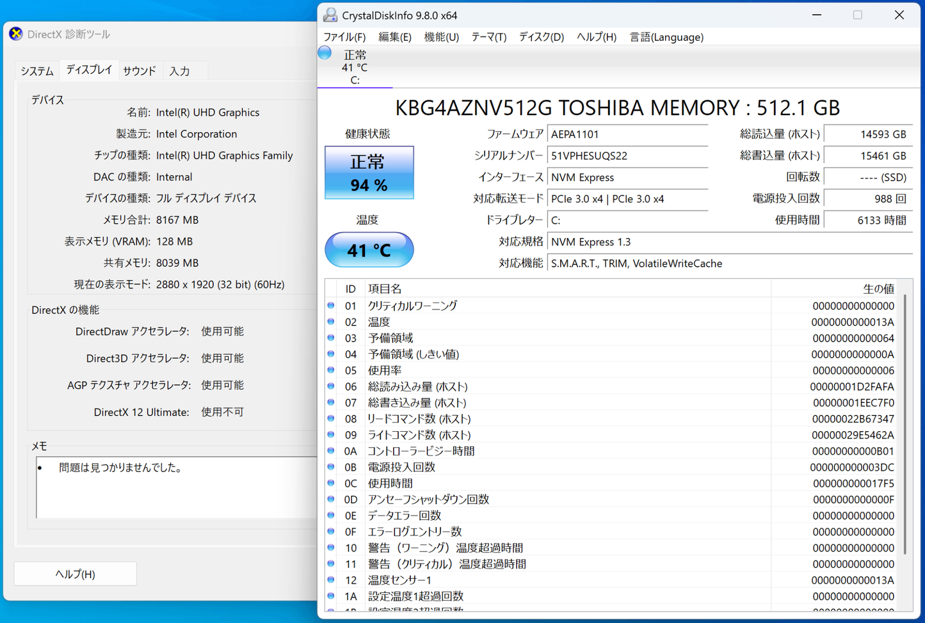Click DirectX 12 Ultimate 使用不可 status
Image resolution: width=925 pixels, height=623 pixels.
click(223, 412)
